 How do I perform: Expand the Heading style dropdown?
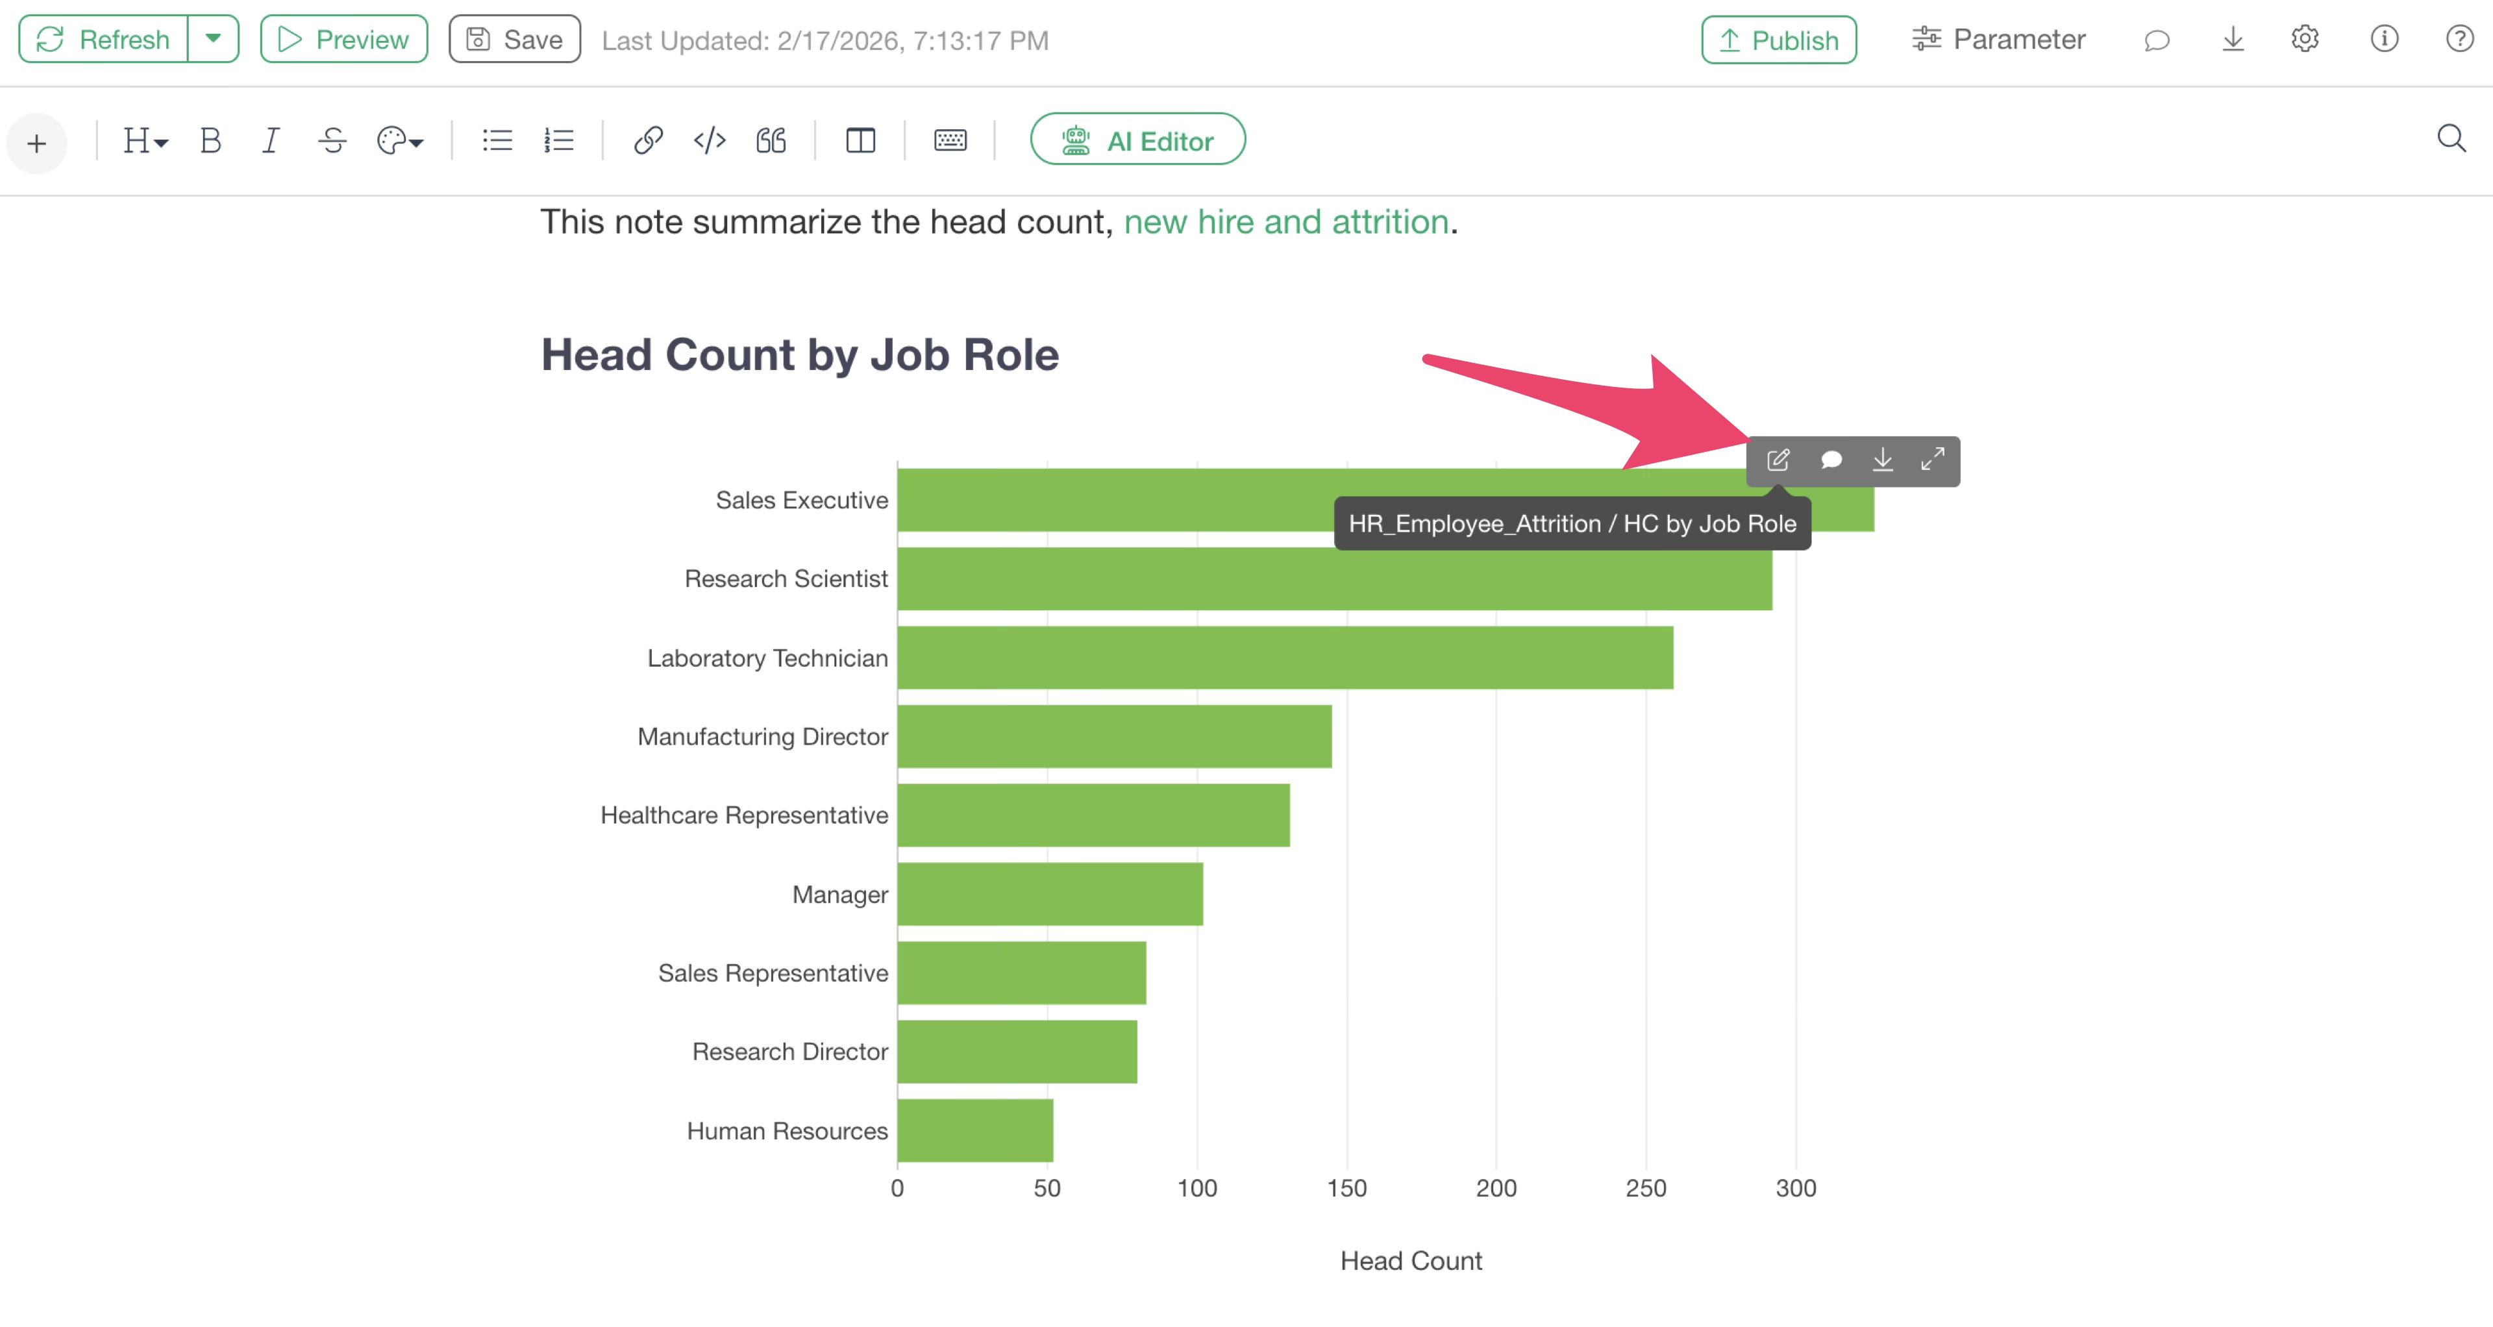coord(145,142)
